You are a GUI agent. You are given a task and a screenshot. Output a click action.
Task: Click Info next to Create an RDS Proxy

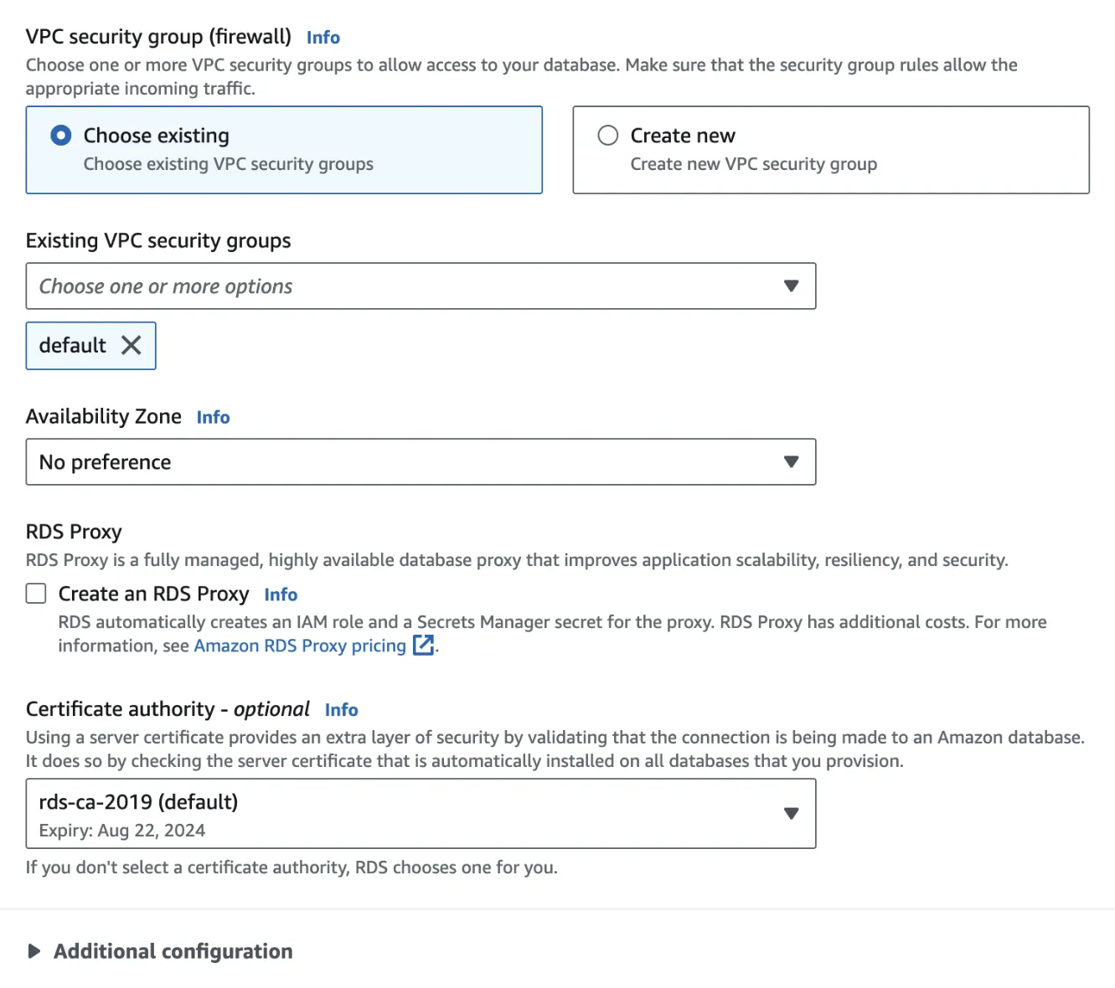pyautogui.click(x=280, y=594)
